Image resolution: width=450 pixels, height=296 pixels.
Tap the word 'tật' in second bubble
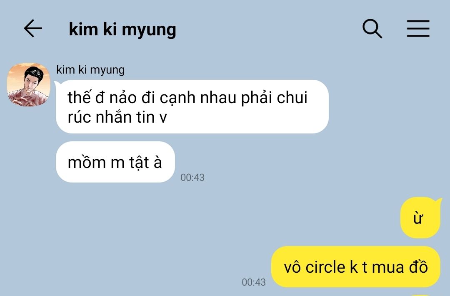[139, 163]
